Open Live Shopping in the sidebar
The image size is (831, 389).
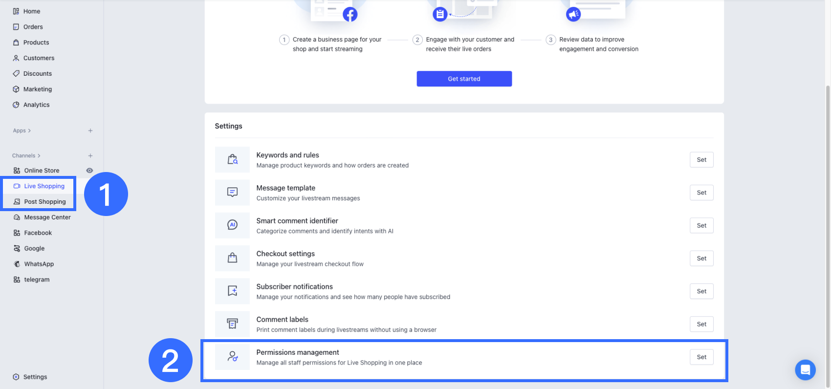[x=44, y=186]
